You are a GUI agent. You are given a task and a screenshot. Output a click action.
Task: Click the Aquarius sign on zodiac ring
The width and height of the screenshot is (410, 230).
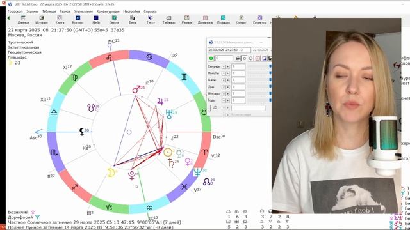click(149, 208)
